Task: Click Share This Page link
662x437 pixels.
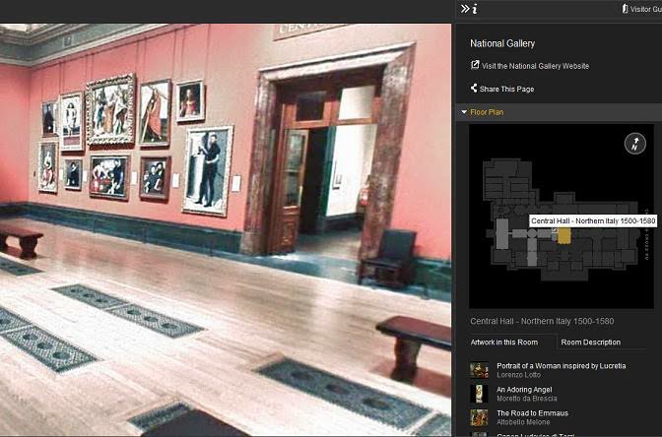Action: [506, 89]
